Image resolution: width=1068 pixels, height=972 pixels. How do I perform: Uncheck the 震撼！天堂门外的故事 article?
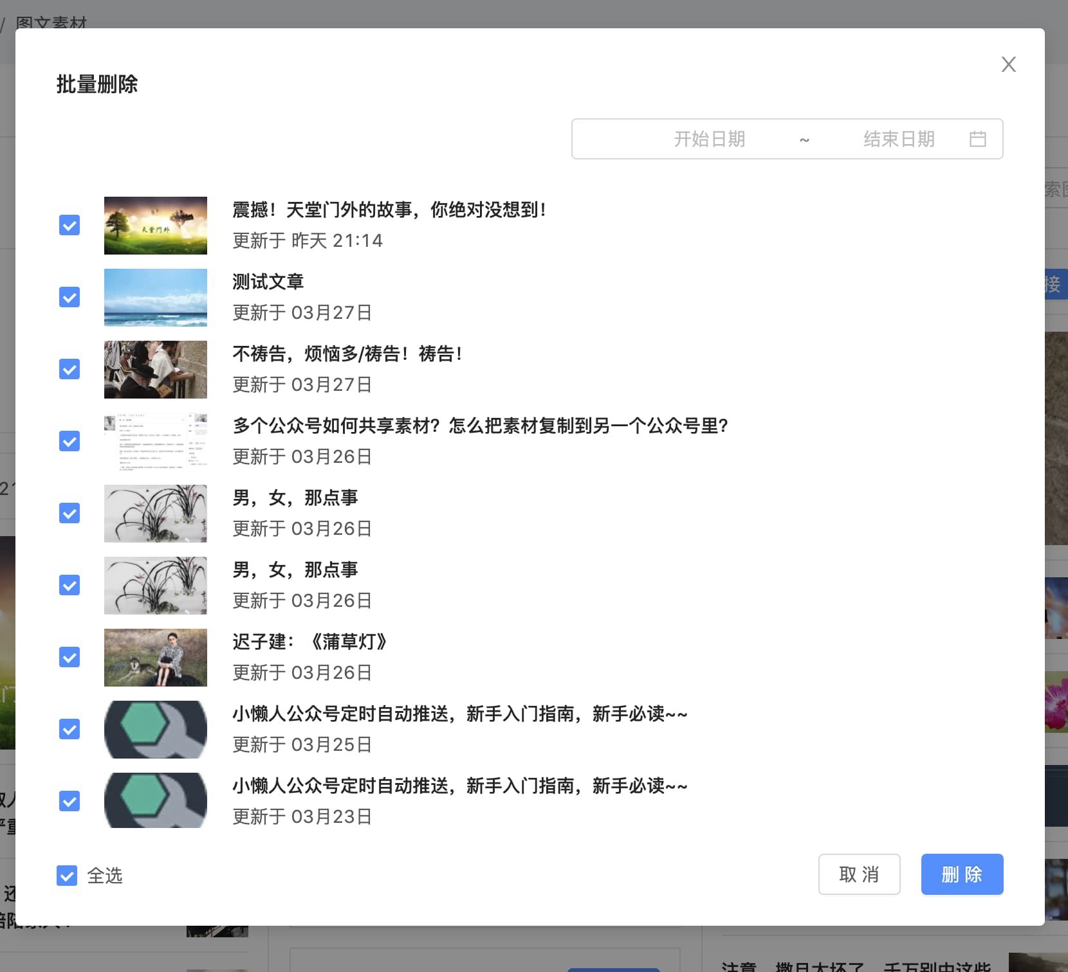(69, 226)
